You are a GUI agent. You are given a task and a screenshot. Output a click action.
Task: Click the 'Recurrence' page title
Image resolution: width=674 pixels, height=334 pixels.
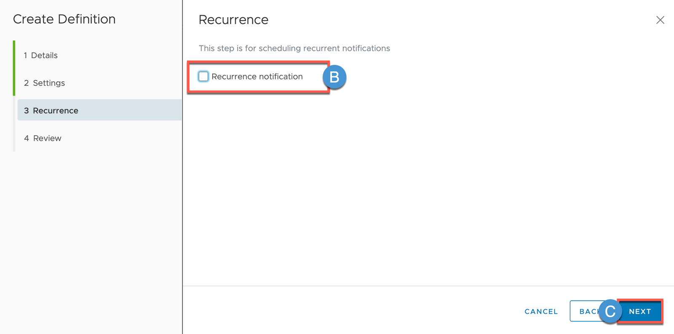pos(233,20)
